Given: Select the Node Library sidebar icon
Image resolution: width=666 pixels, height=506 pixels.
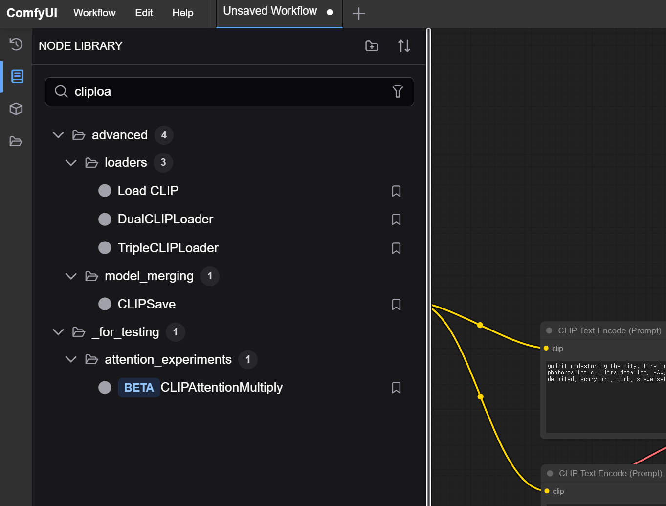Looking at the screenshot, I should 17,77.
